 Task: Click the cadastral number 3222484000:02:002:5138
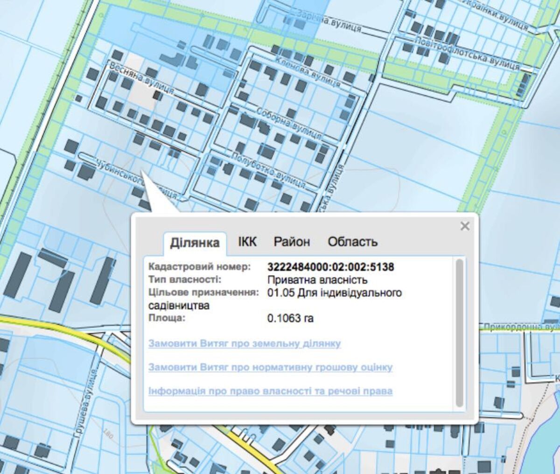click(x=330, y=267)
